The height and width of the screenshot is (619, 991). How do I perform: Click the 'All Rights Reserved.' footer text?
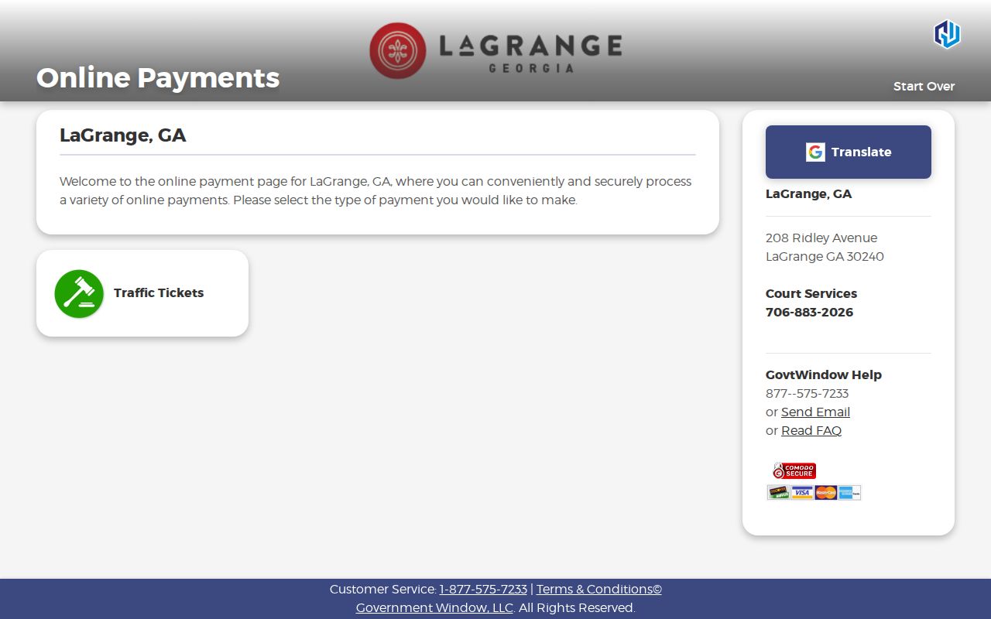click(577, 608)
